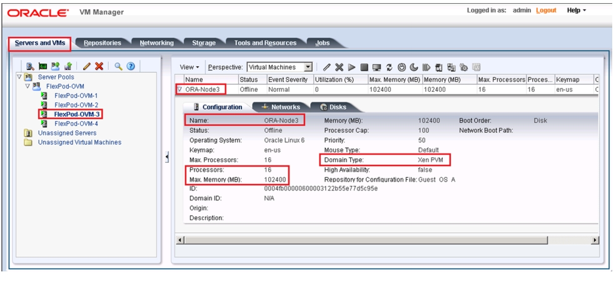Resume the virtual machine with the bar-and-arrow icon

(x=427, y=67)
